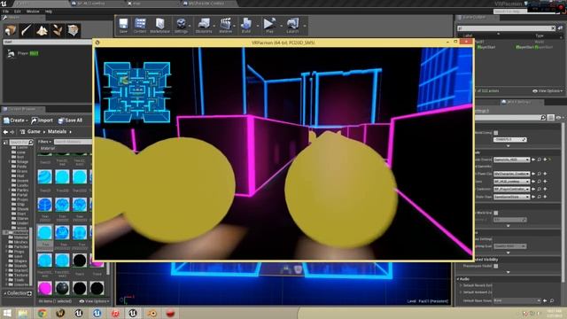Open the Play options dropdown arrow
The image size is (567, 319).
(x=281, y=26)
